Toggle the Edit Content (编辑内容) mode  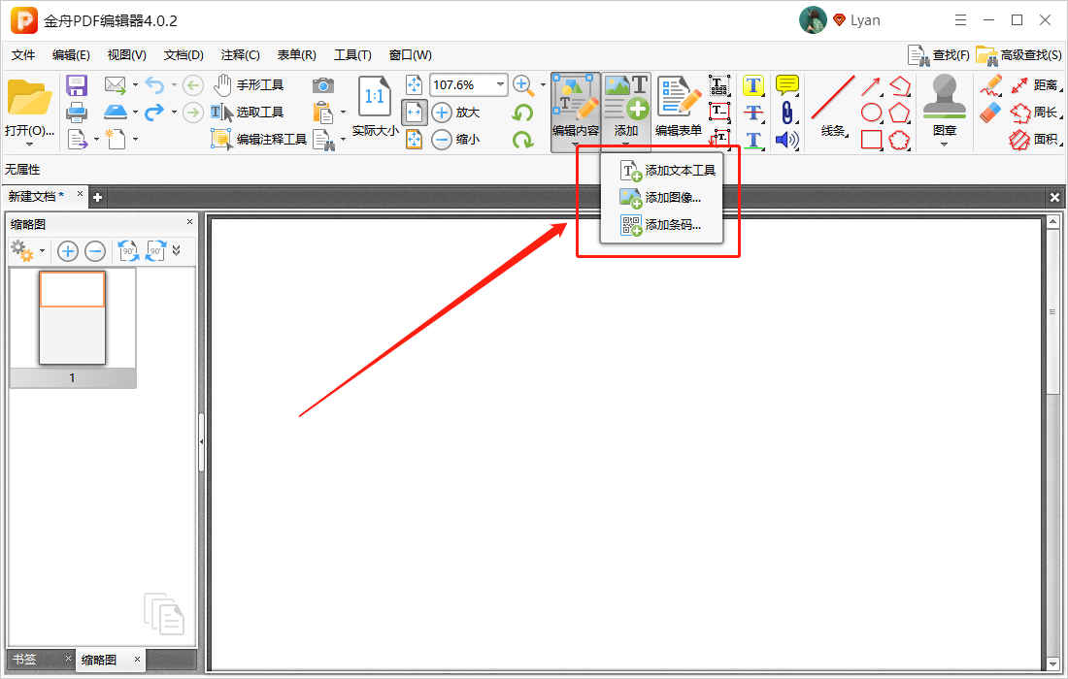click(x=576, y=108)
